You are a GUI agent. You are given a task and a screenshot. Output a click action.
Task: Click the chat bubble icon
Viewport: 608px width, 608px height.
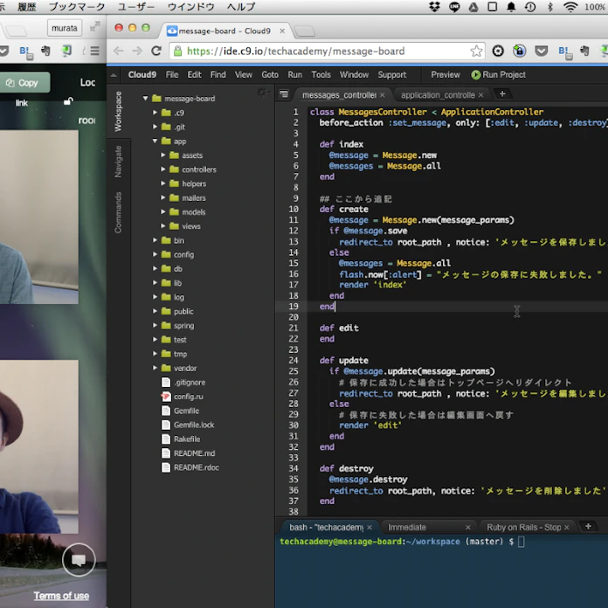click(79, 559)
